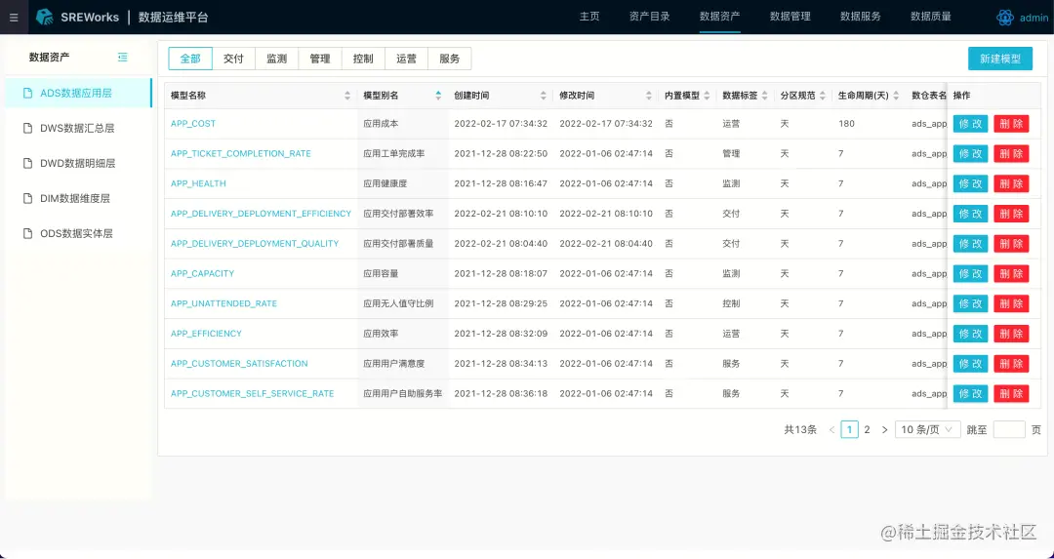The width and height of the screenshot is (1054, 559).
Task: Open the APP_HEALTH model link
Action: point(198,183)
